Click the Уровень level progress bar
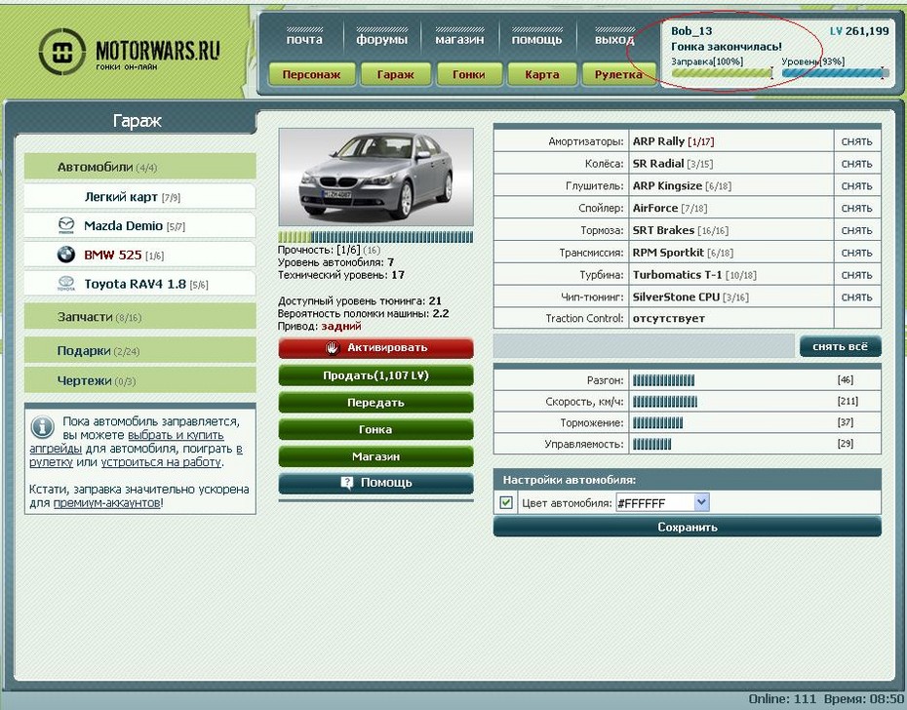This screenshot has height=710, width=907. tap(835, 73)
